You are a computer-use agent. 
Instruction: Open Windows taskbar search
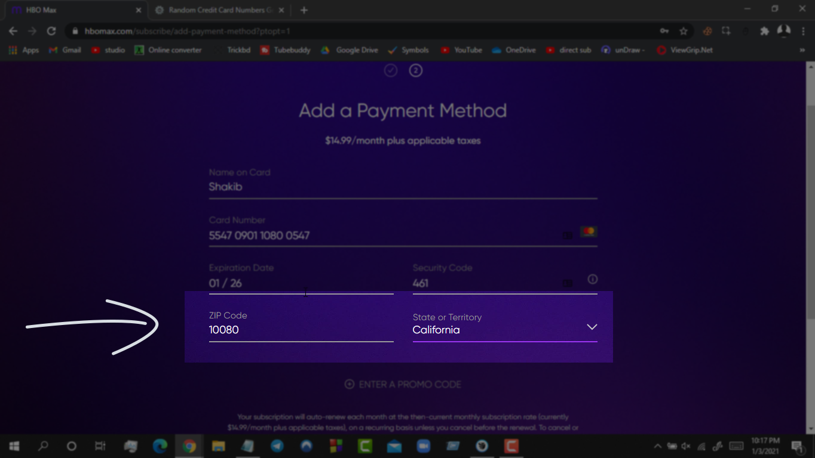point(43,446)
